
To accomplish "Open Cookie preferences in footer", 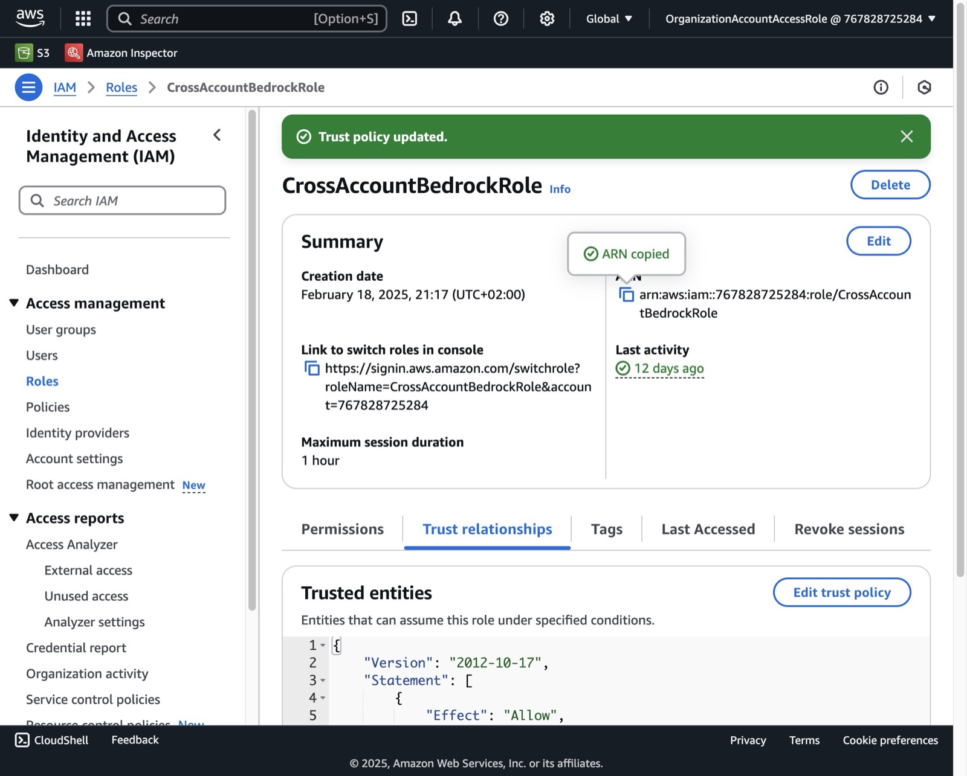I will click(890, 740).
